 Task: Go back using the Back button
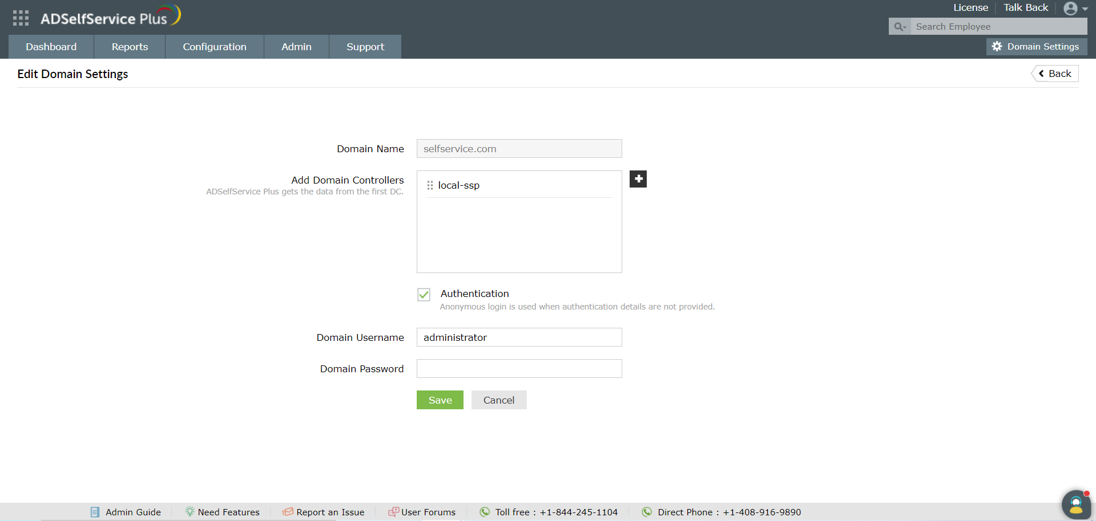[x=1055, y=74]
